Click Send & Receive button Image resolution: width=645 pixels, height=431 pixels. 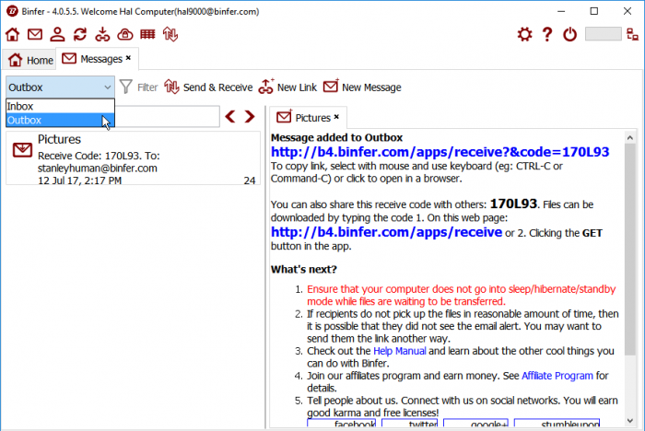click(208, 87)
